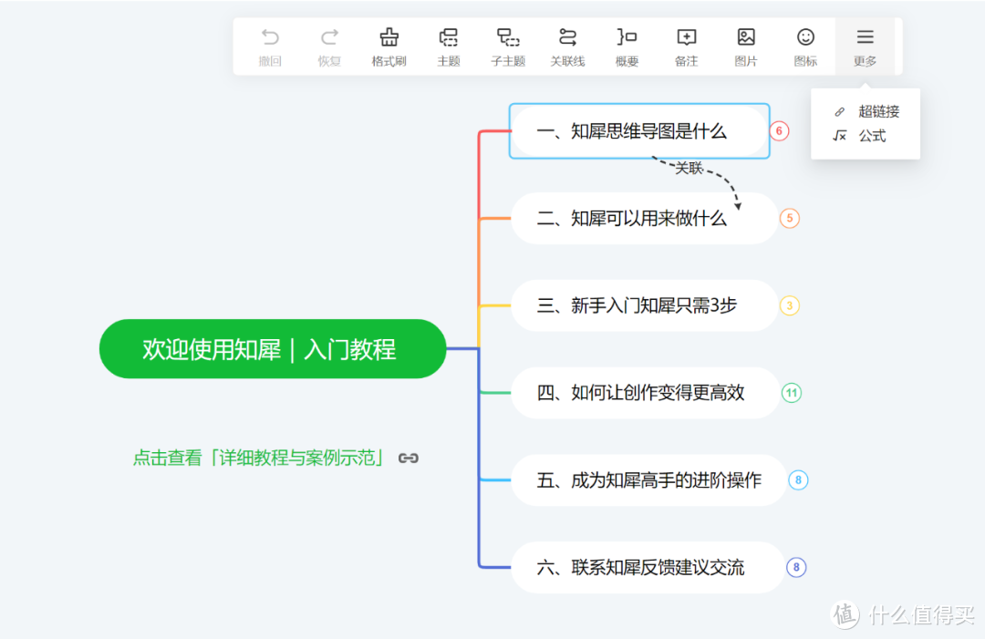Toggle the badge 8 on 六、联系知犀反馈建议交流
The width and height of the screenshot is (985, 639).
point(796,567)
